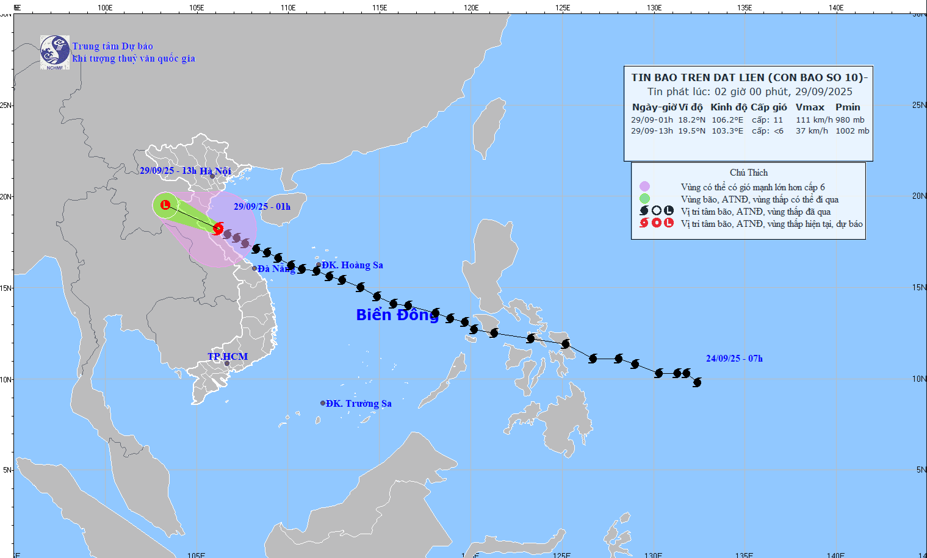This screenshot has width=927, height=558.
Task: Select the 29/09-13h row in the forecast table
Action: tap(749, 131)
